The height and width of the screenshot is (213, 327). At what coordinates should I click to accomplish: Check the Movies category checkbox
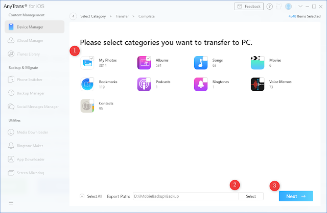pos(262,59)
